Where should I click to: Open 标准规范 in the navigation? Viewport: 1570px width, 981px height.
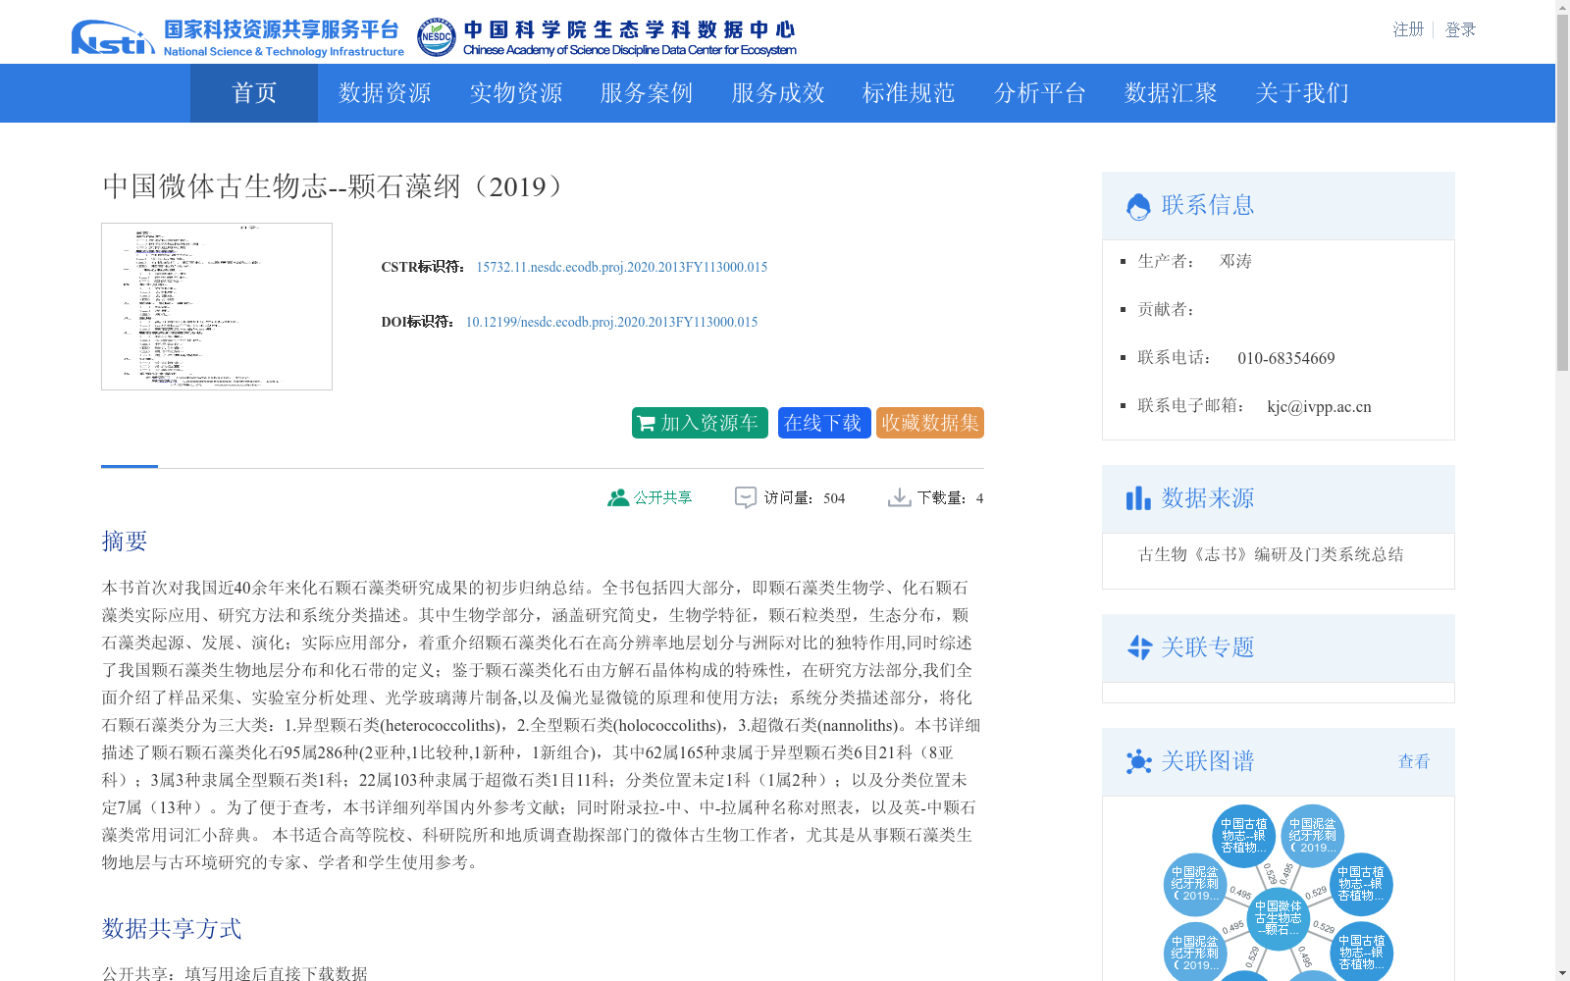pyautogui.click(x=909, y=93)
